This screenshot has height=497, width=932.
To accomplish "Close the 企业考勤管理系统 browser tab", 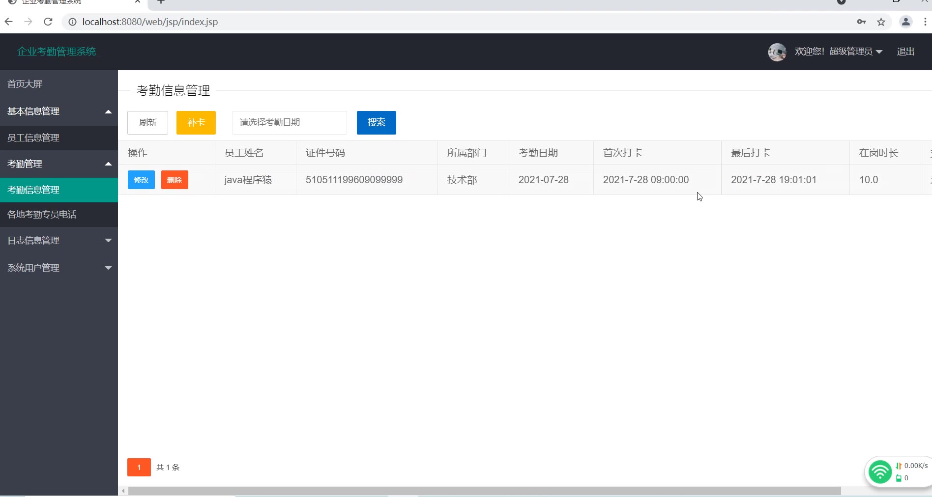I will pyautogui.click(x=138, y=2).
